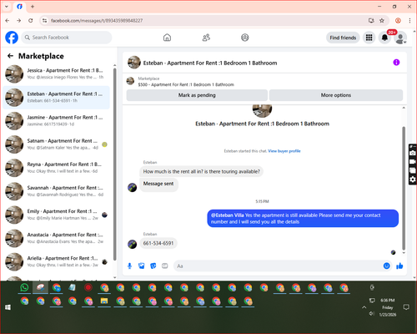Open Anastacia's apartment conversation
This screenshot has width=417, height=334.
[57, 238]
